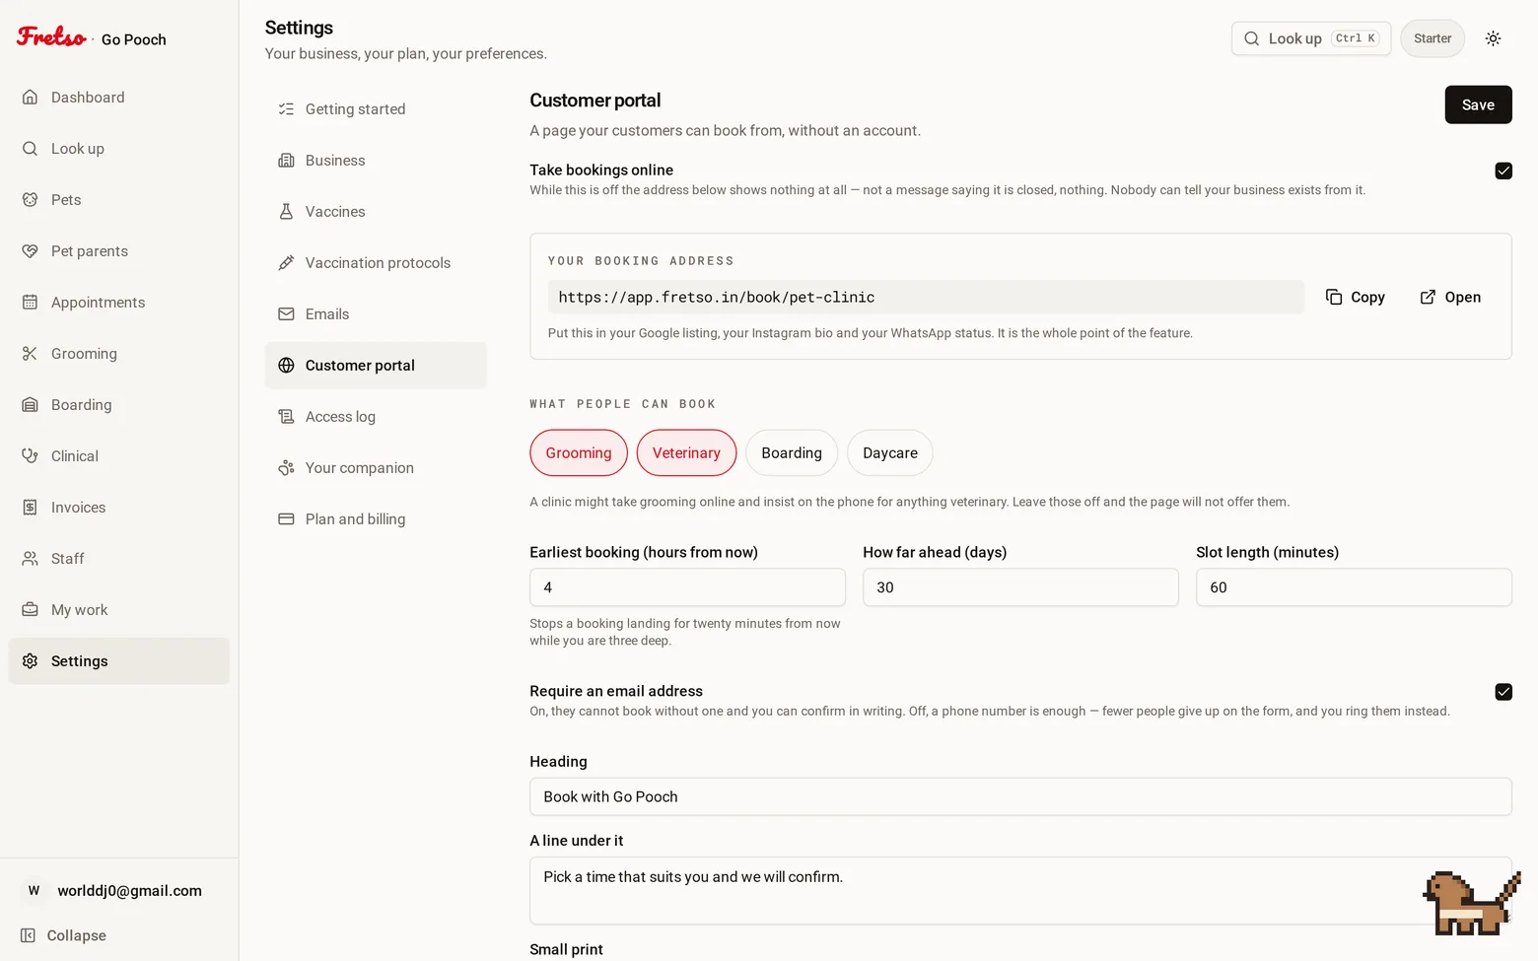This screenshot has width=1538, height=961.
Task: Click the Slot length minutes field
Action: (x=1354, y=587)
